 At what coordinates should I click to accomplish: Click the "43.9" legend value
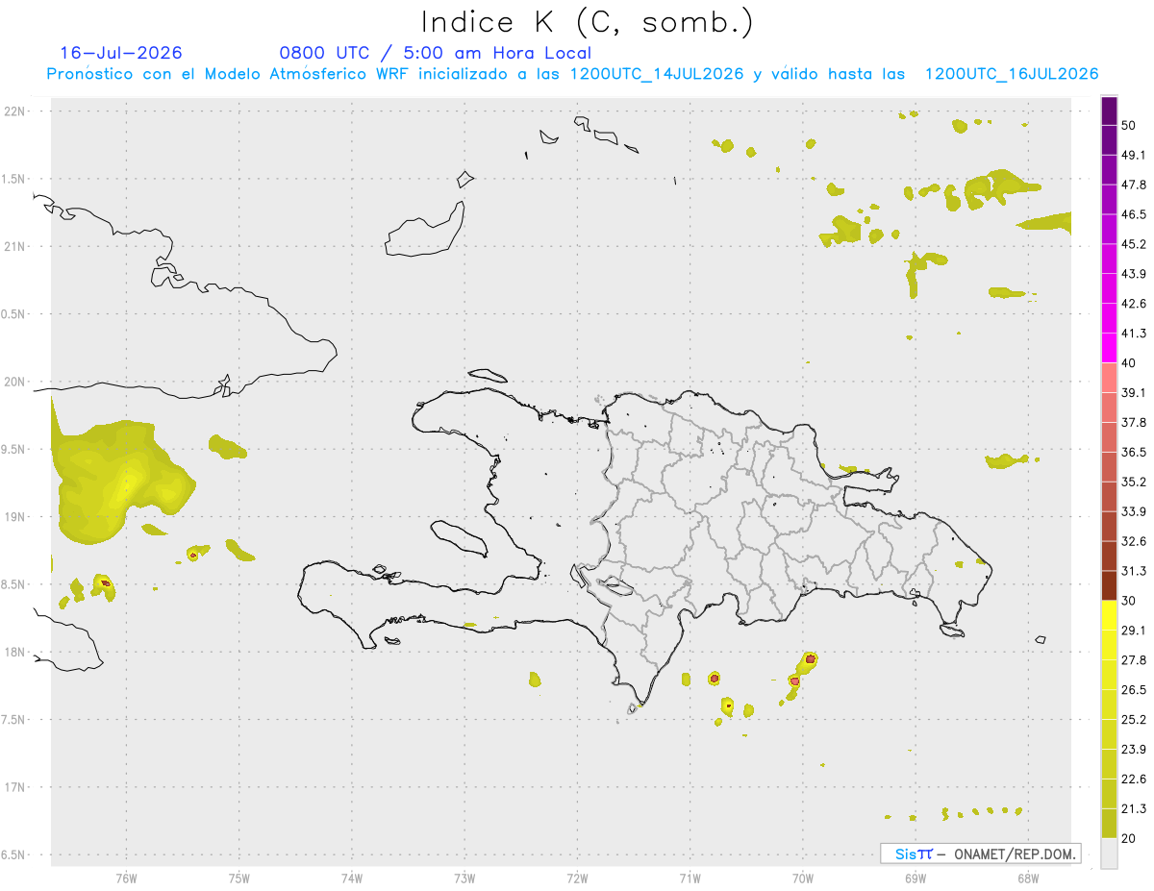1134,274
